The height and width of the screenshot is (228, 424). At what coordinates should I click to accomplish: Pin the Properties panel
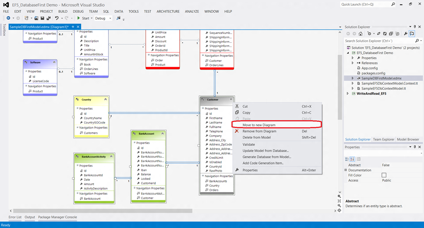point(415,147)
